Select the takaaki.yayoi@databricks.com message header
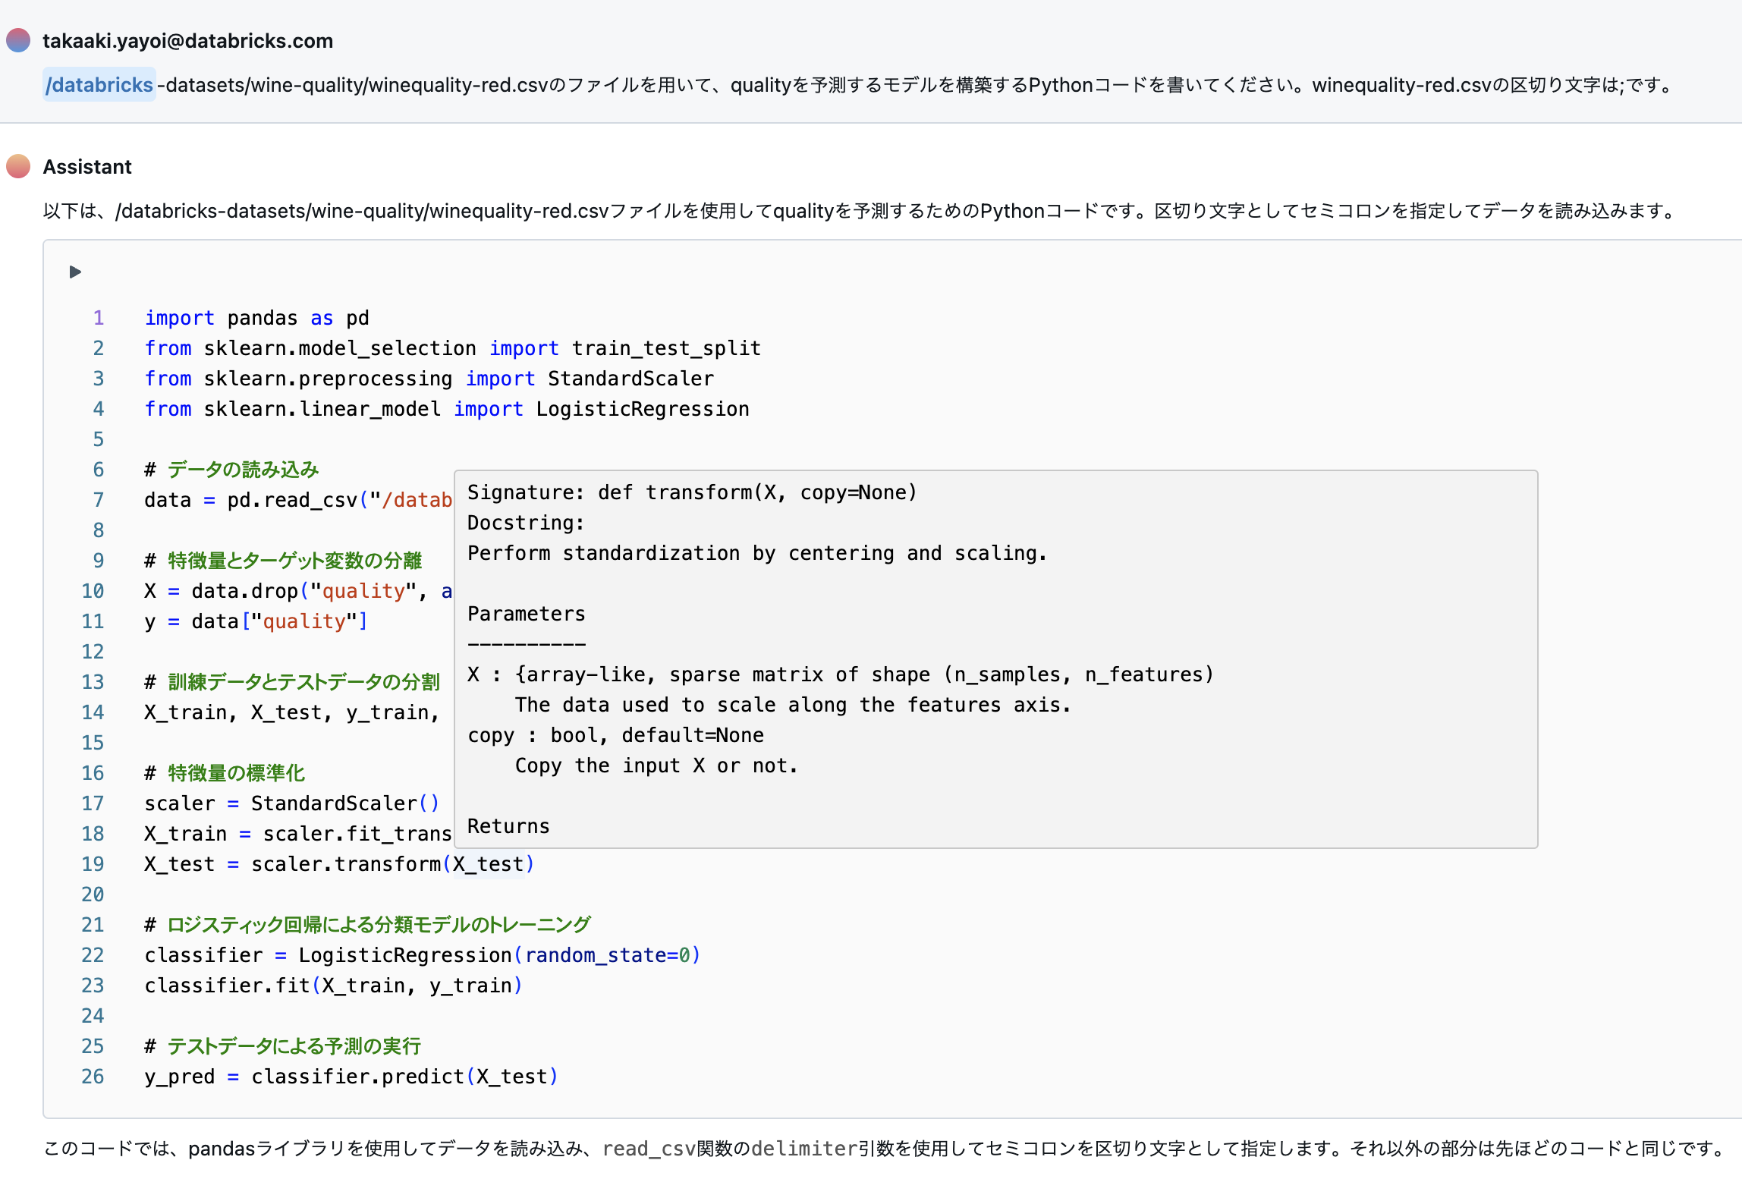 pyautogui.click(x=188, y=41)
